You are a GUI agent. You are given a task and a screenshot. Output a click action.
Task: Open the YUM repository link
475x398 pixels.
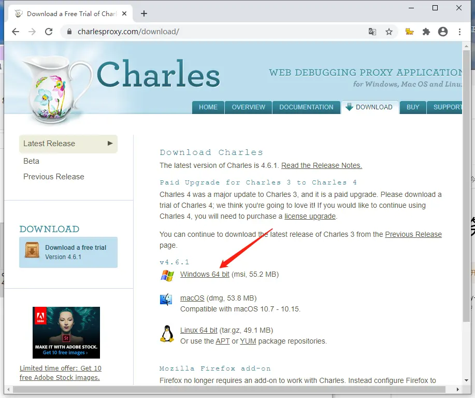tap(248, 342)
